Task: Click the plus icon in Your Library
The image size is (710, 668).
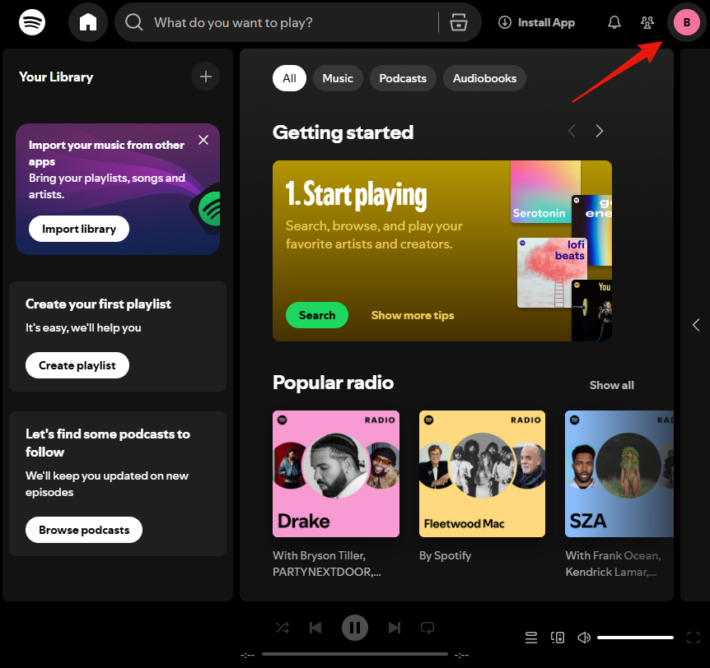Action: coord(206,77)
